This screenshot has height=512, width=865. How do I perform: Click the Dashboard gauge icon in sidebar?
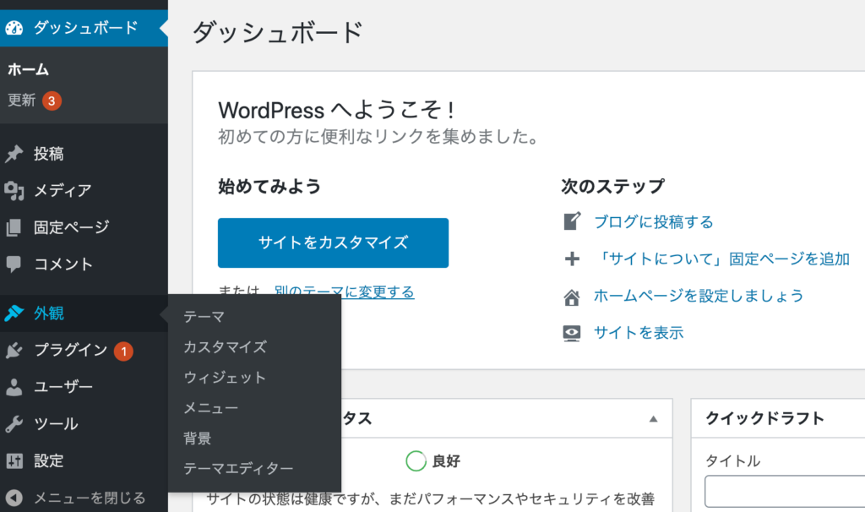[x=14, y=28]
